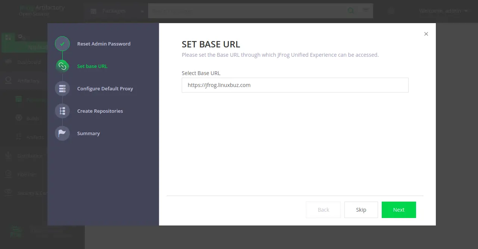Click the Summary flag icon

pos(62,133)
